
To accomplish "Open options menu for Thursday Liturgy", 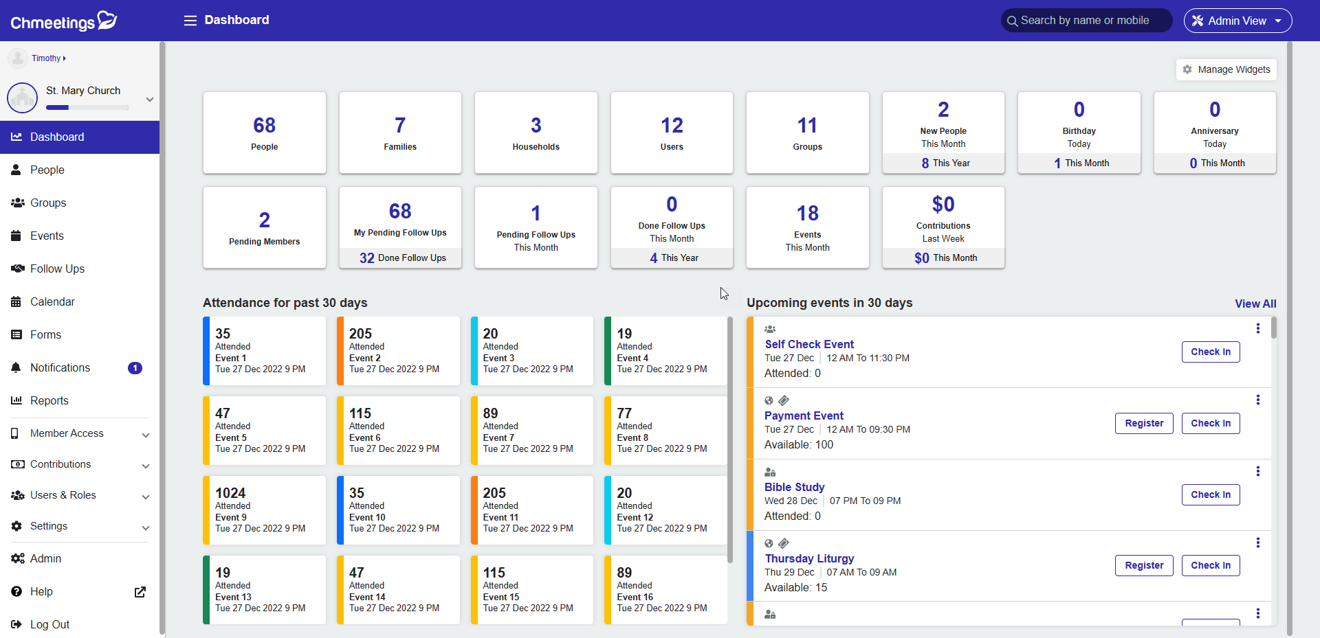I will (1258, 543).
